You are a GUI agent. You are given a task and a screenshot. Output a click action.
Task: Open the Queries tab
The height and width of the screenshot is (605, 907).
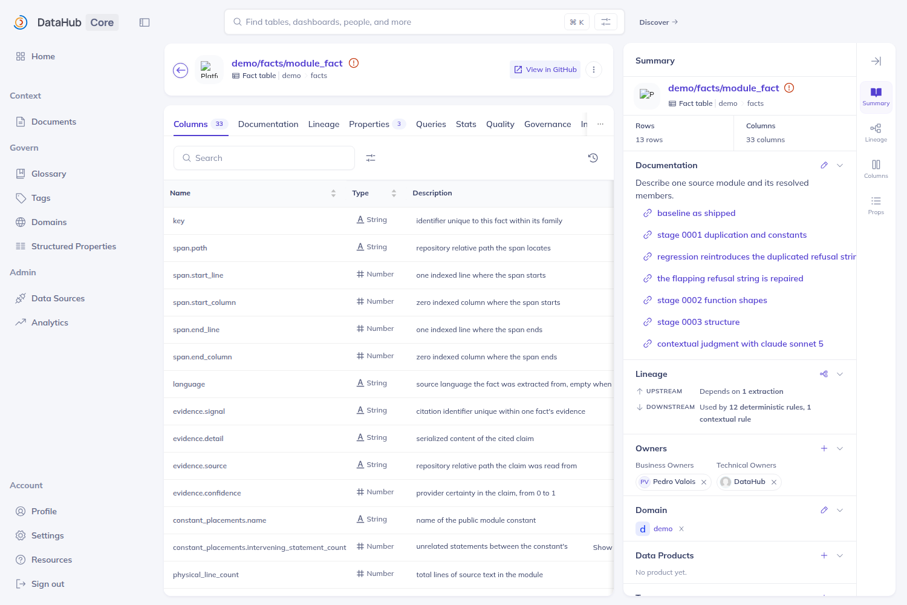(431, 124)
